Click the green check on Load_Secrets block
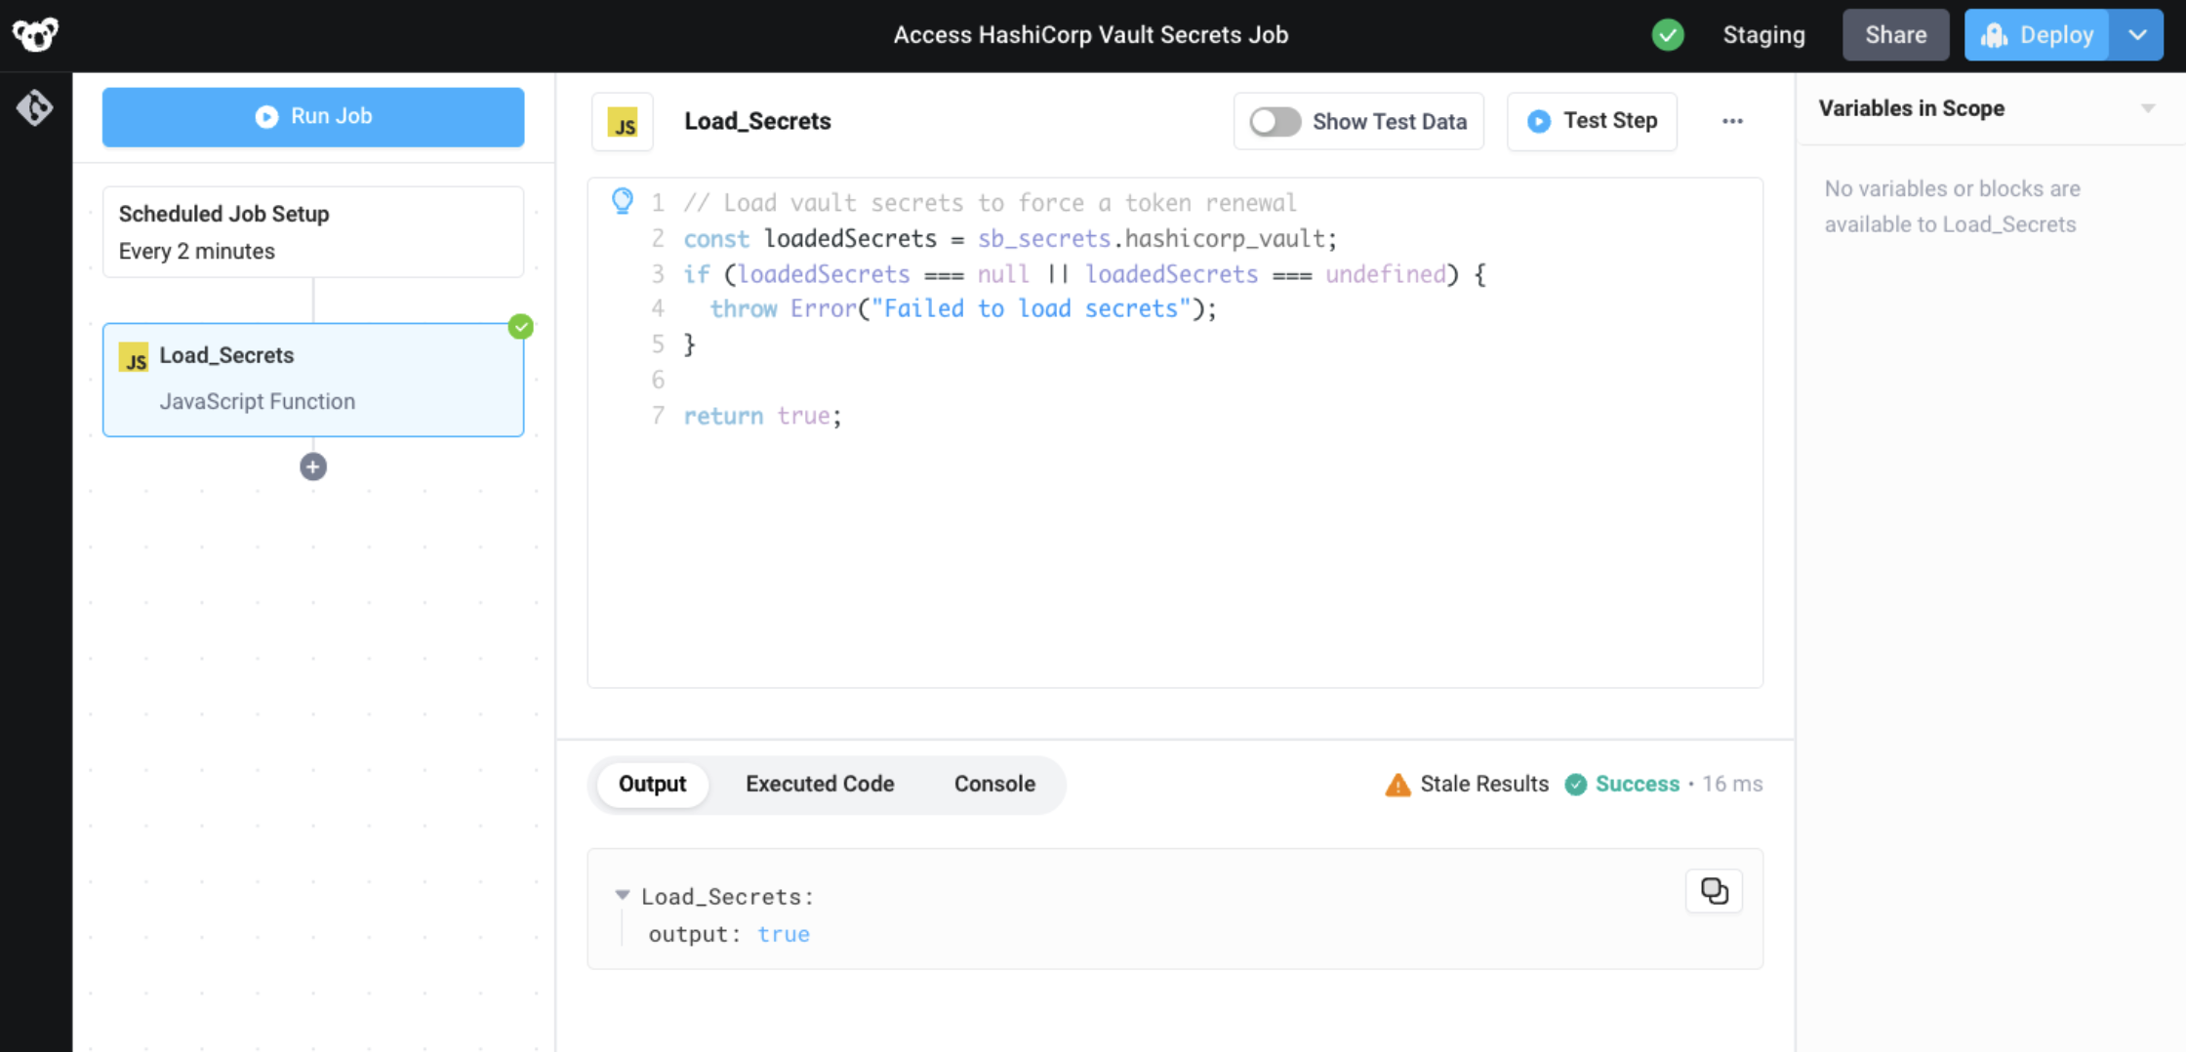Image resolution: width=2186 pixels, height=1052 pixels. click(521, 327)
